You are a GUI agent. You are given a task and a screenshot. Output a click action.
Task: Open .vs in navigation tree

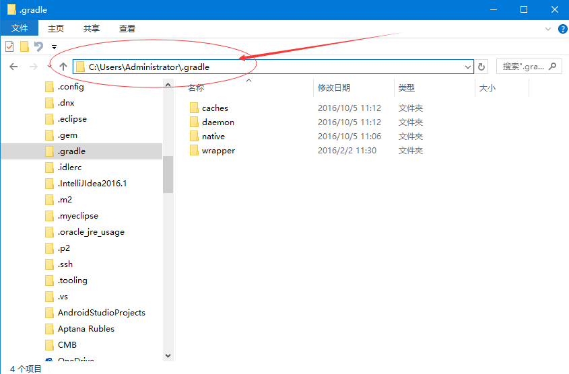coord(63,297)
